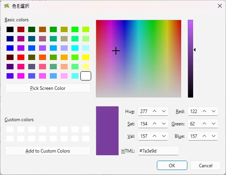Select the pure red basic color swatch
This screenshot has height=175, width=226.
pos(21,57)
